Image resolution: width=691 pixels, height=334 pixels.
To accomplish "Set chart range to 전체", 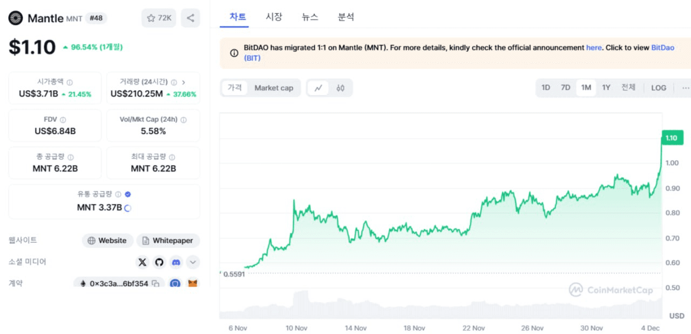I will click(628, 87).
